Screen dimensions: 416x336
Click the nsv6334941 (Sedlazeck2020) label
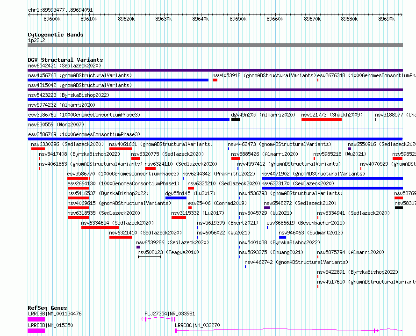(x=353, y=213)
